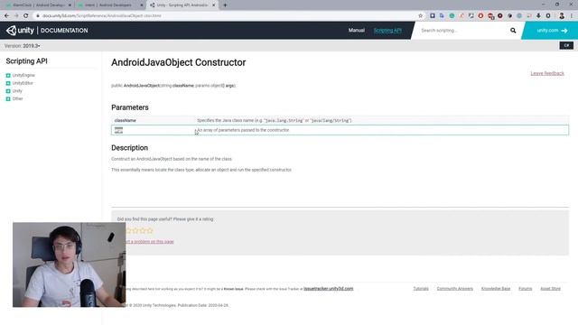The image size is (578, 325).
Task: Click the padlock site info icon
Action: (x=37, y=16)
